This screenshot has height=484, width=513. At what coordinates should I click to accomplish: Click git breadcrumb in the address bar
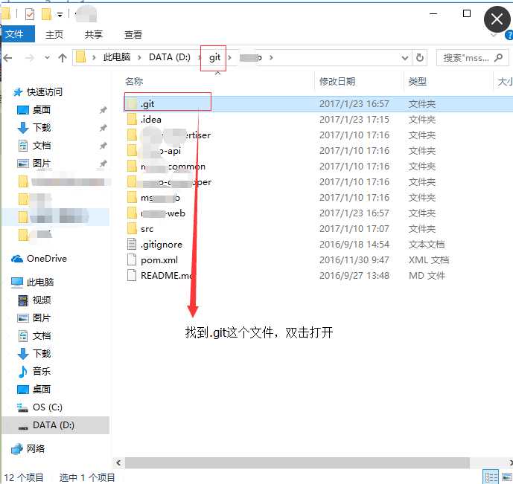point(214,57)
